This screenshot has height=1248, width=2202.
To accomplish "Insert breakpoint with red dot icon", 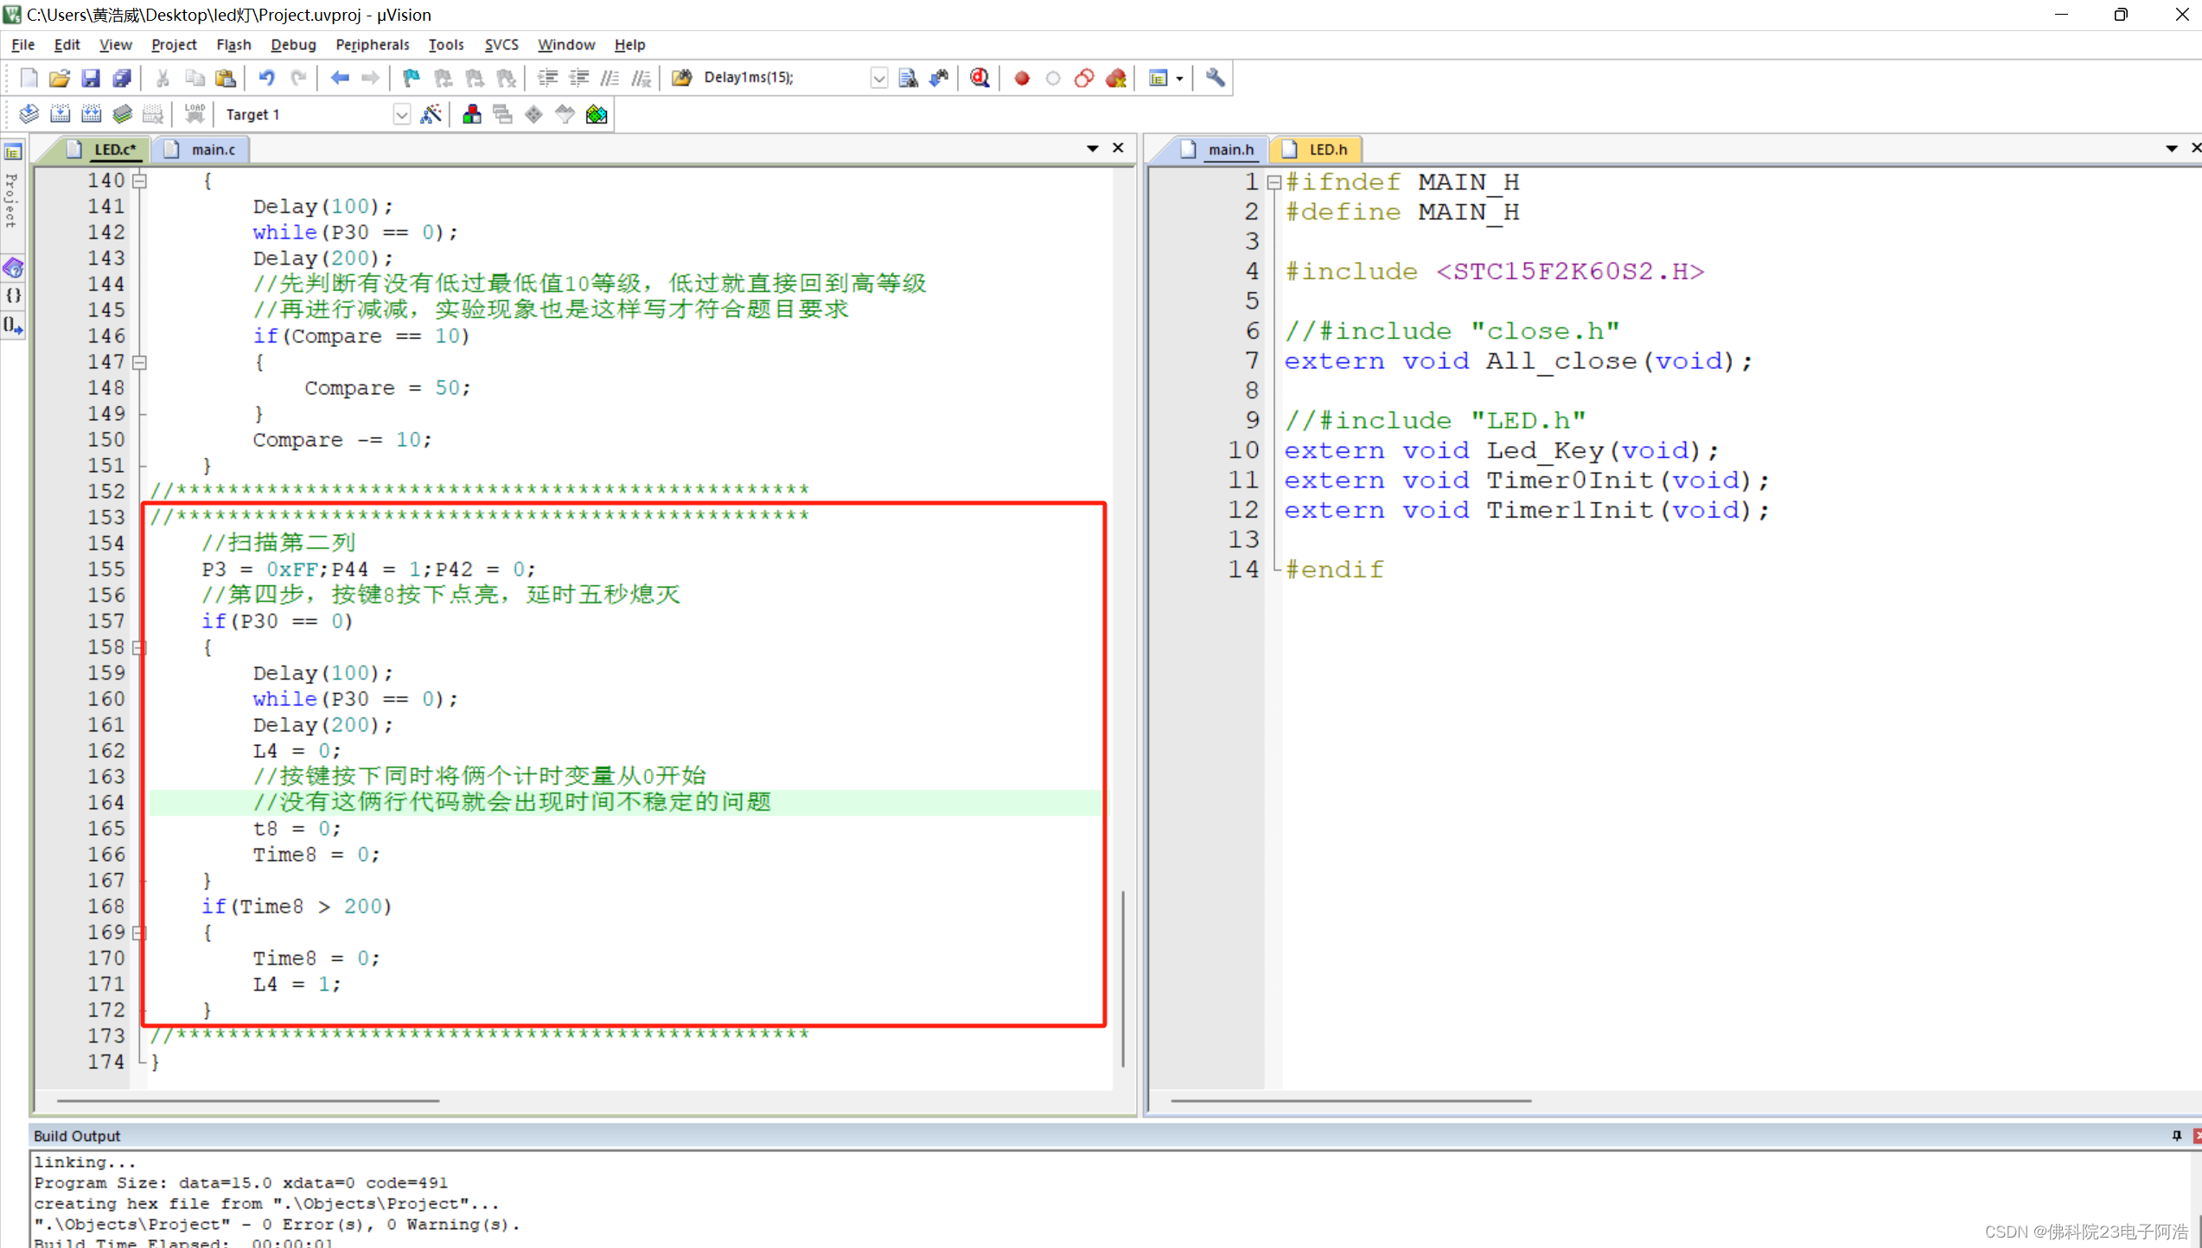I will coord(1022,78).
